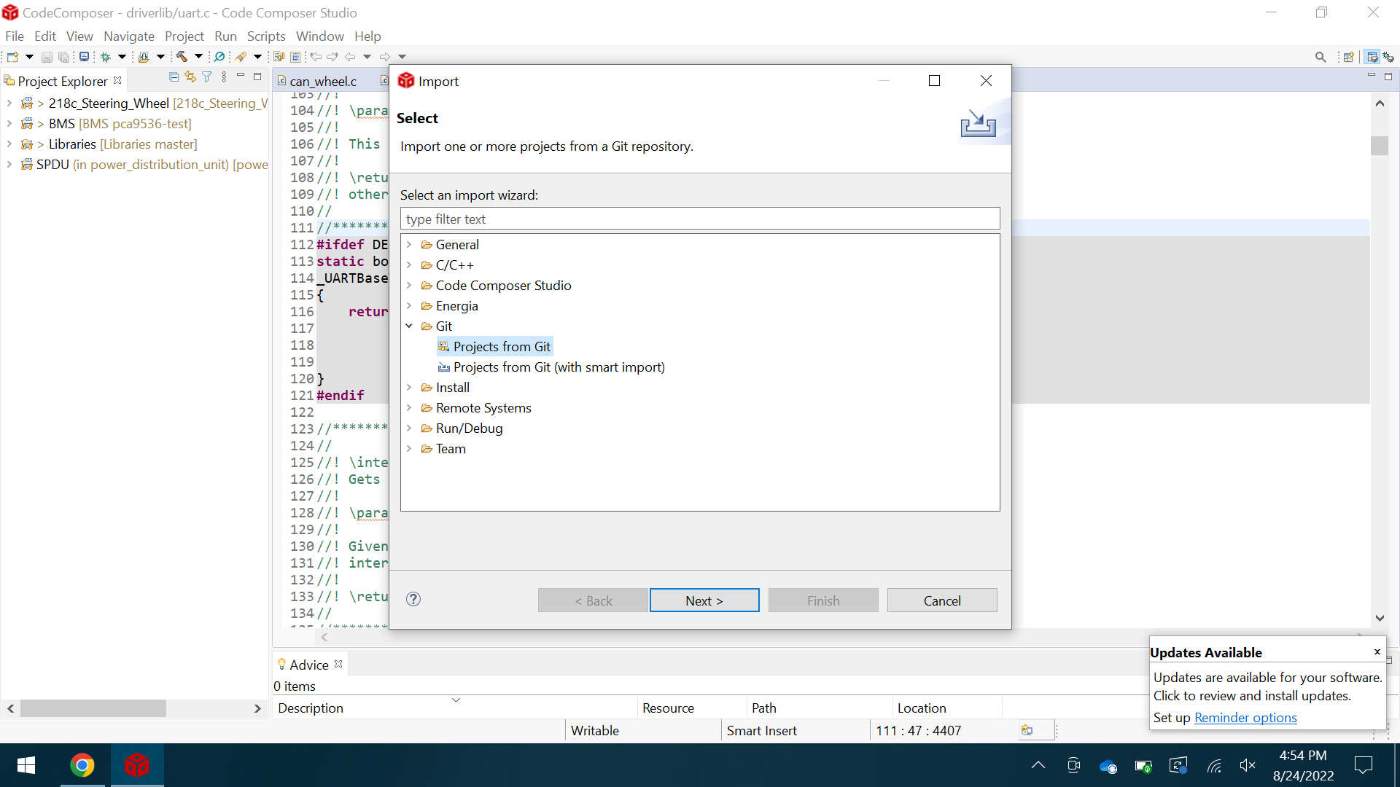This screenshot has height=787, width=1400.
Task: Collapse the Git folder in wizard tree
Action: tap(409, 326)
